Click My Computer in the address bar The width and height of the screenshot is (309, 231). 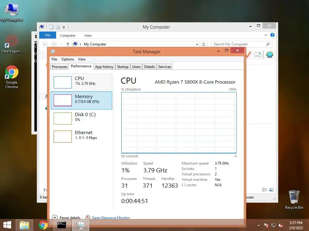coord(95,44)
